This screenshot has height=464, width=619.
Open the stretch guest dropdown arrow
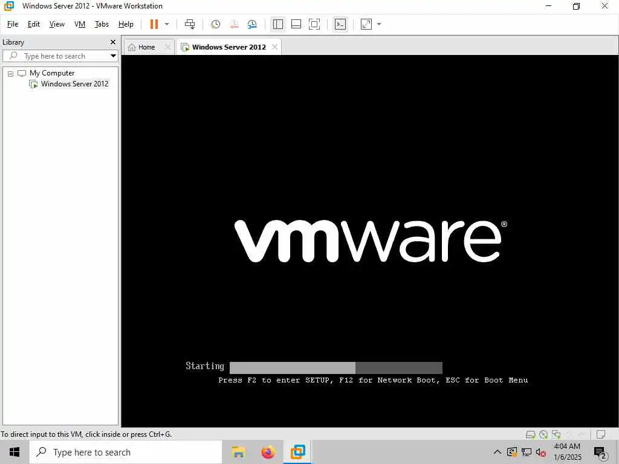[380, 24]
